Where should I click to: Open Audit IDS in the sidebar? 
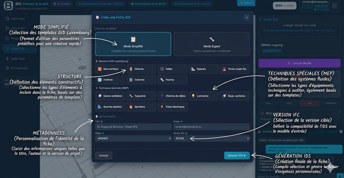click(20, 49)
